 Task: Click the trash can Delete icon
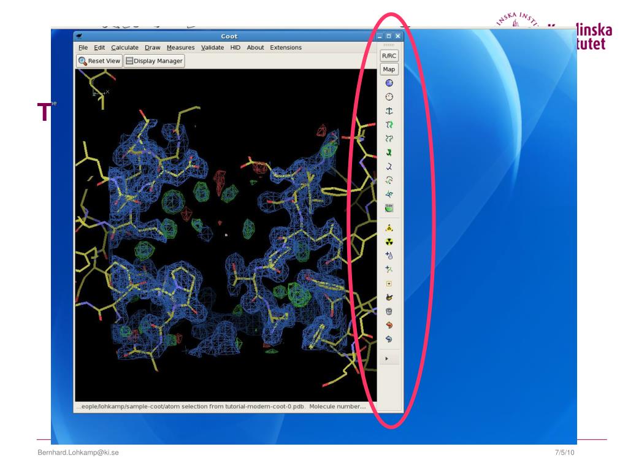click(389, 311)
